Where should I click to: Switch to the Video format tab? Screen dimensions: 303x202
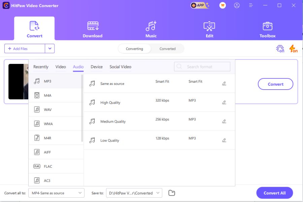point(61,67)
